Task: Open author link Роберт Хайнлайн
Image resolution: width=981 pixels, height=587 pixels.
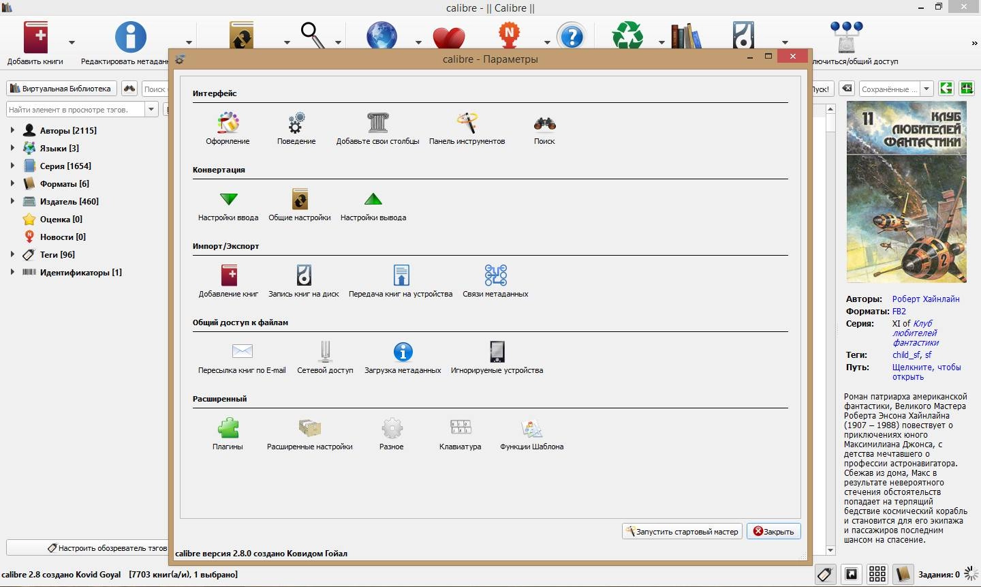Action: (x=926, y=299)
